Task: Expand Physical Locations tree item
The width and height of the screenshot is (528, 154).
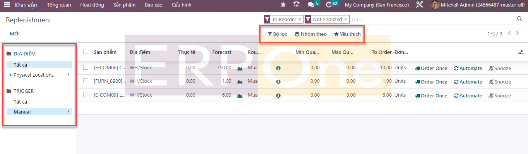Action: [10, 75]
